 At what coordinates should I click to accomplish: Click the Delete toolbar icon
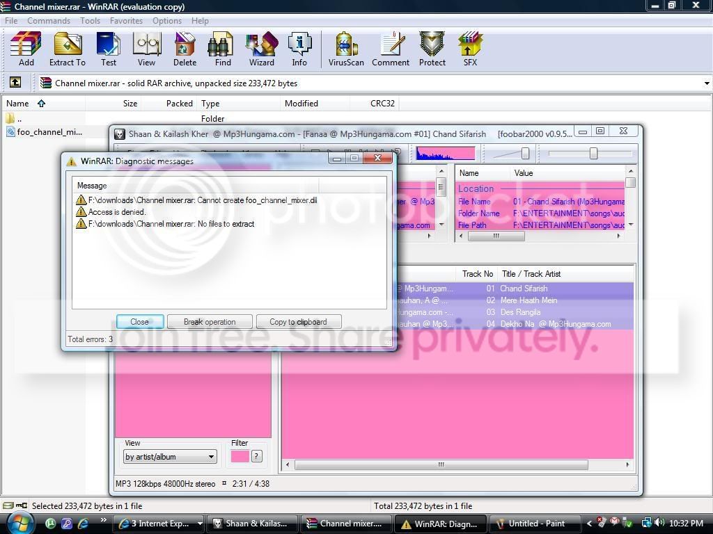pos(185,49)
